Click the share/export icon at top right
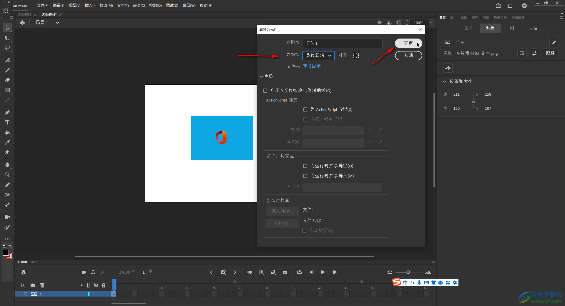Image resolution: width=565 pixels, height=306 pixels. (498, 6)
